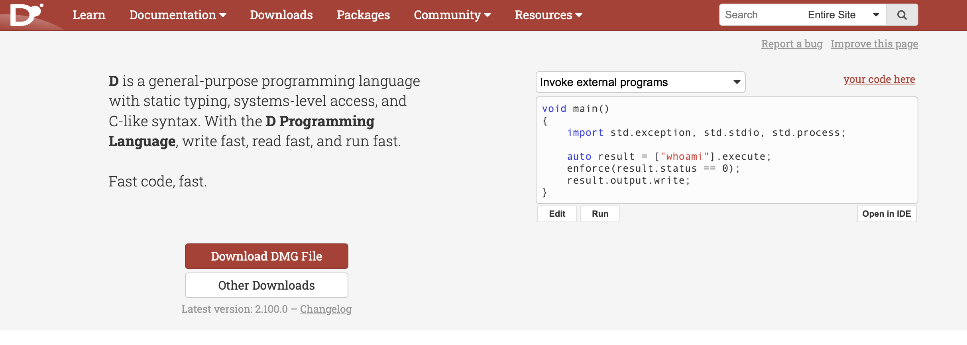Expand the Community dropdown menu

coord(452,15)
